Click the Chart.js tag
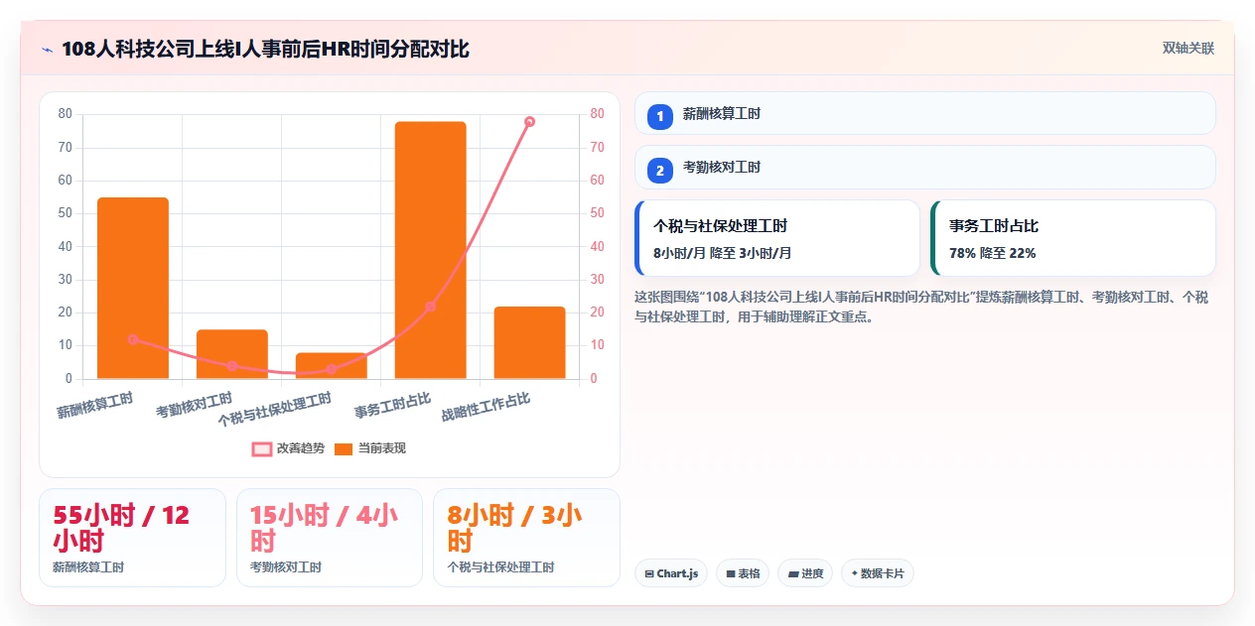 point(671,573)
